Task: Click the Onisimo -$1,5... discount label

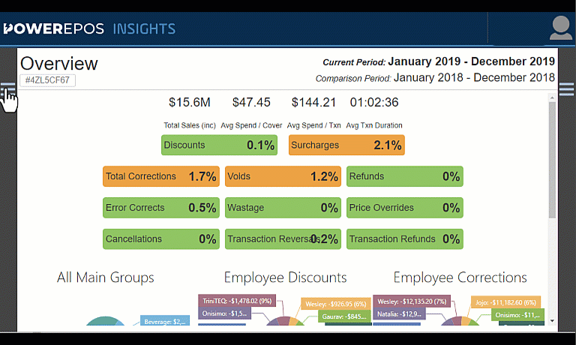Action: 224,313
